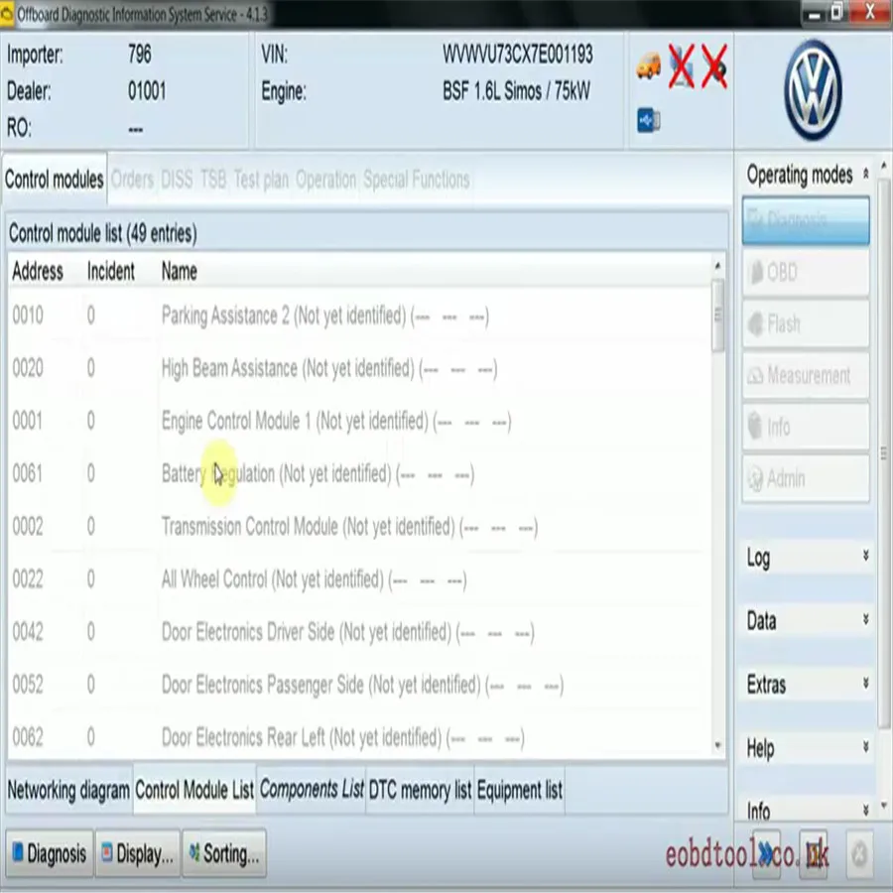Switch to DTC memory list view

(x=420, y=790)
